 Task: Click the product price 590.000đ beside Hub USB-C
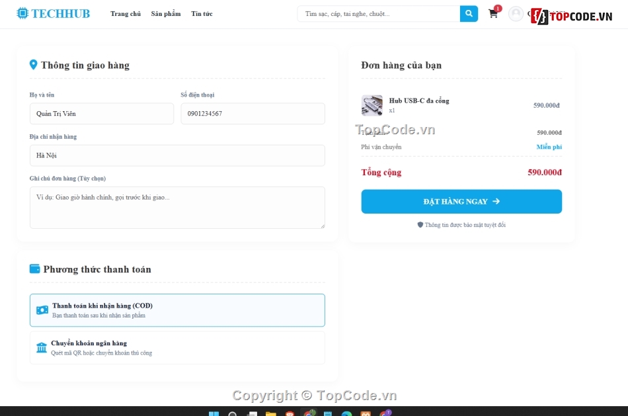pos(546,105)
